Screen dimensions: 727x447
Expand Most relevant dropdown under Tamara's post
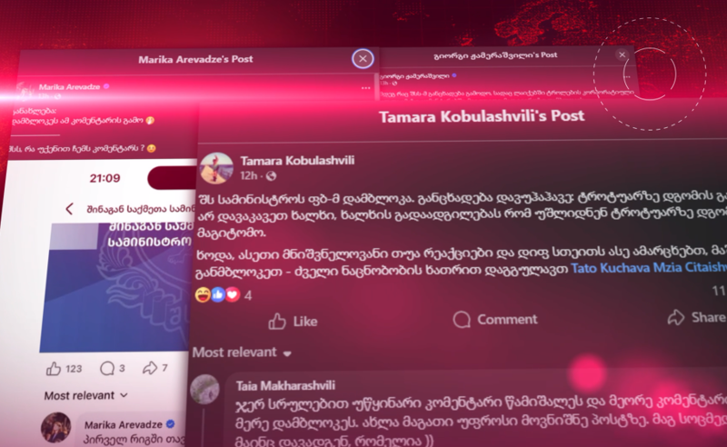click(242, 353)
